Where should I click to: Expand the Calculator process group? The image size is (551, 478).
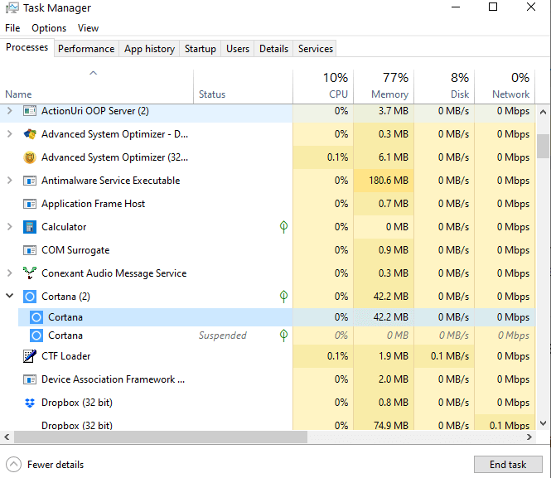tap(10, 227)
